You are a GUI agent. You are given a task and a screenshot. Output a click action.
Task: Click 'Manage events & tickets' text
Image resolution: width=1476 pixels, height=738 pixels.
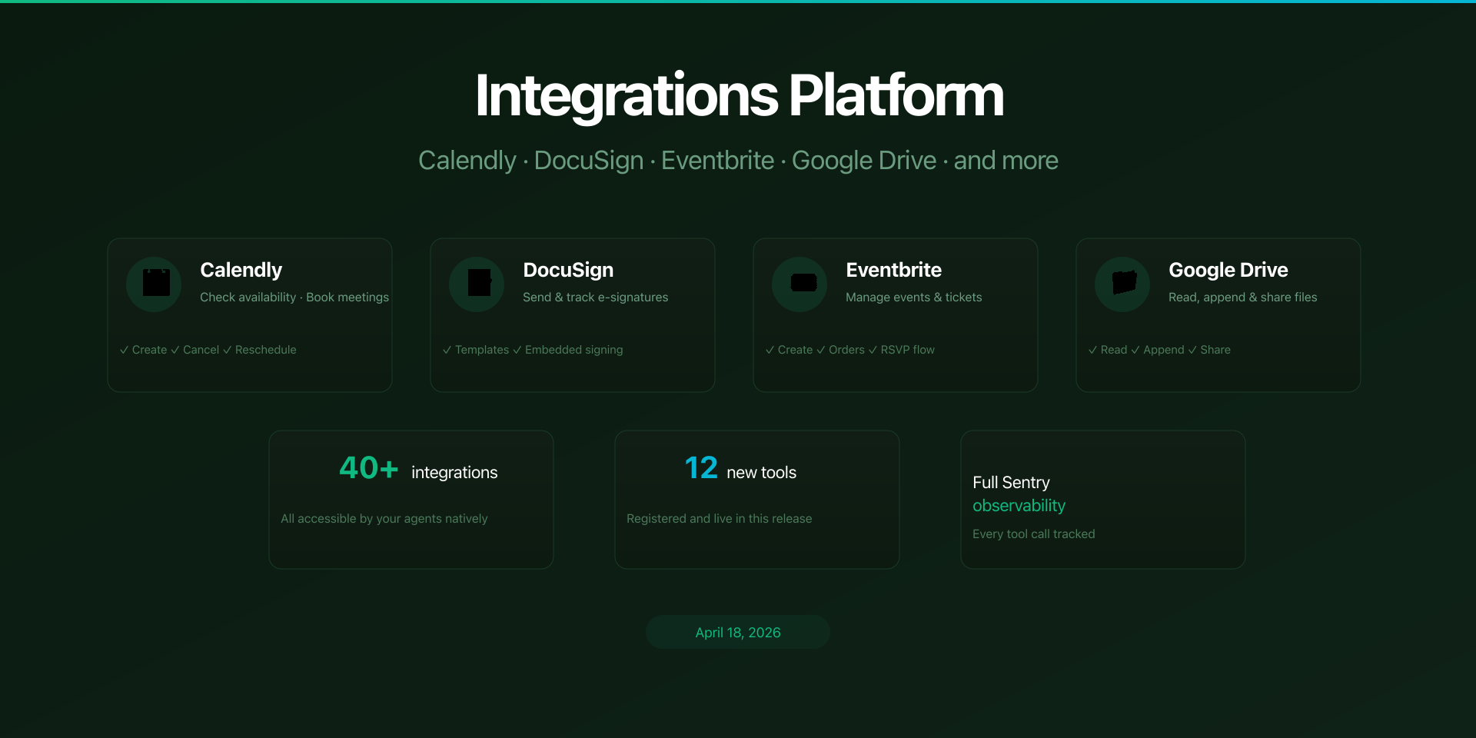pyautogui.click(x=913, y=298)
